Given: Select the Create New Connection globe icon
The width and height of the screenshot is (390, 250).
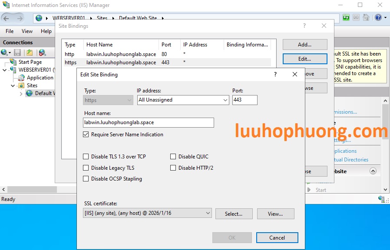Looking at the screenshot, I should [x=4, y=52].
